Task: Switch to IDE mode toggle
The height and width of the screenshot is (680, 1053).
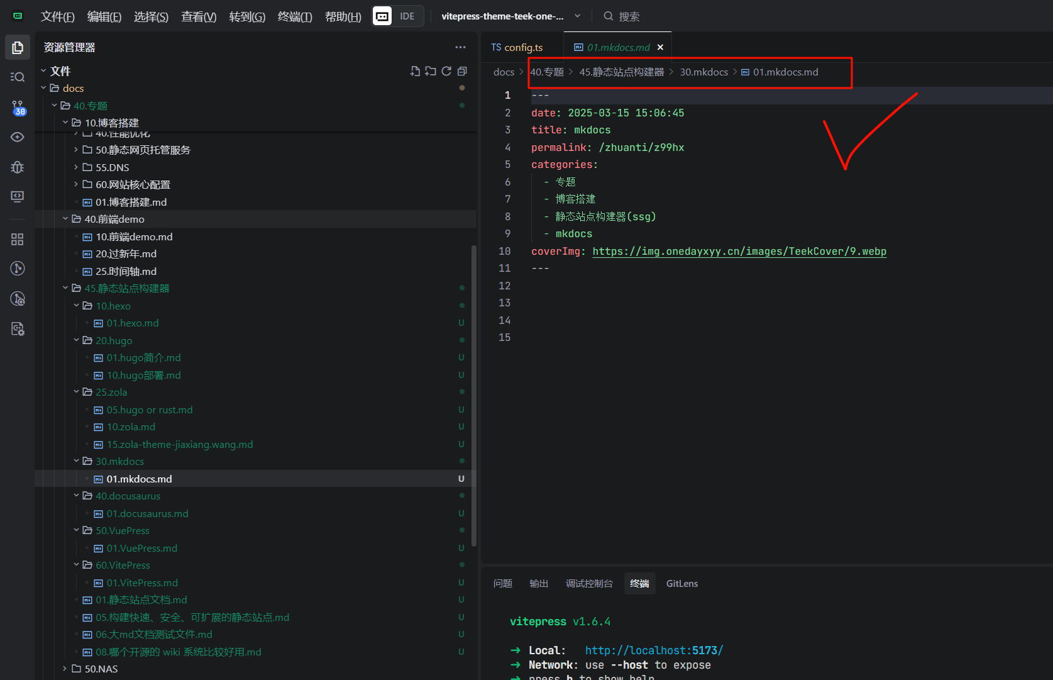Action: [407, 16]
